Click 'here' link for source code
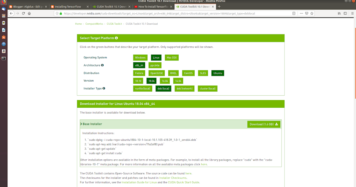Screen dimensions: 356x187 pos(188,173)
